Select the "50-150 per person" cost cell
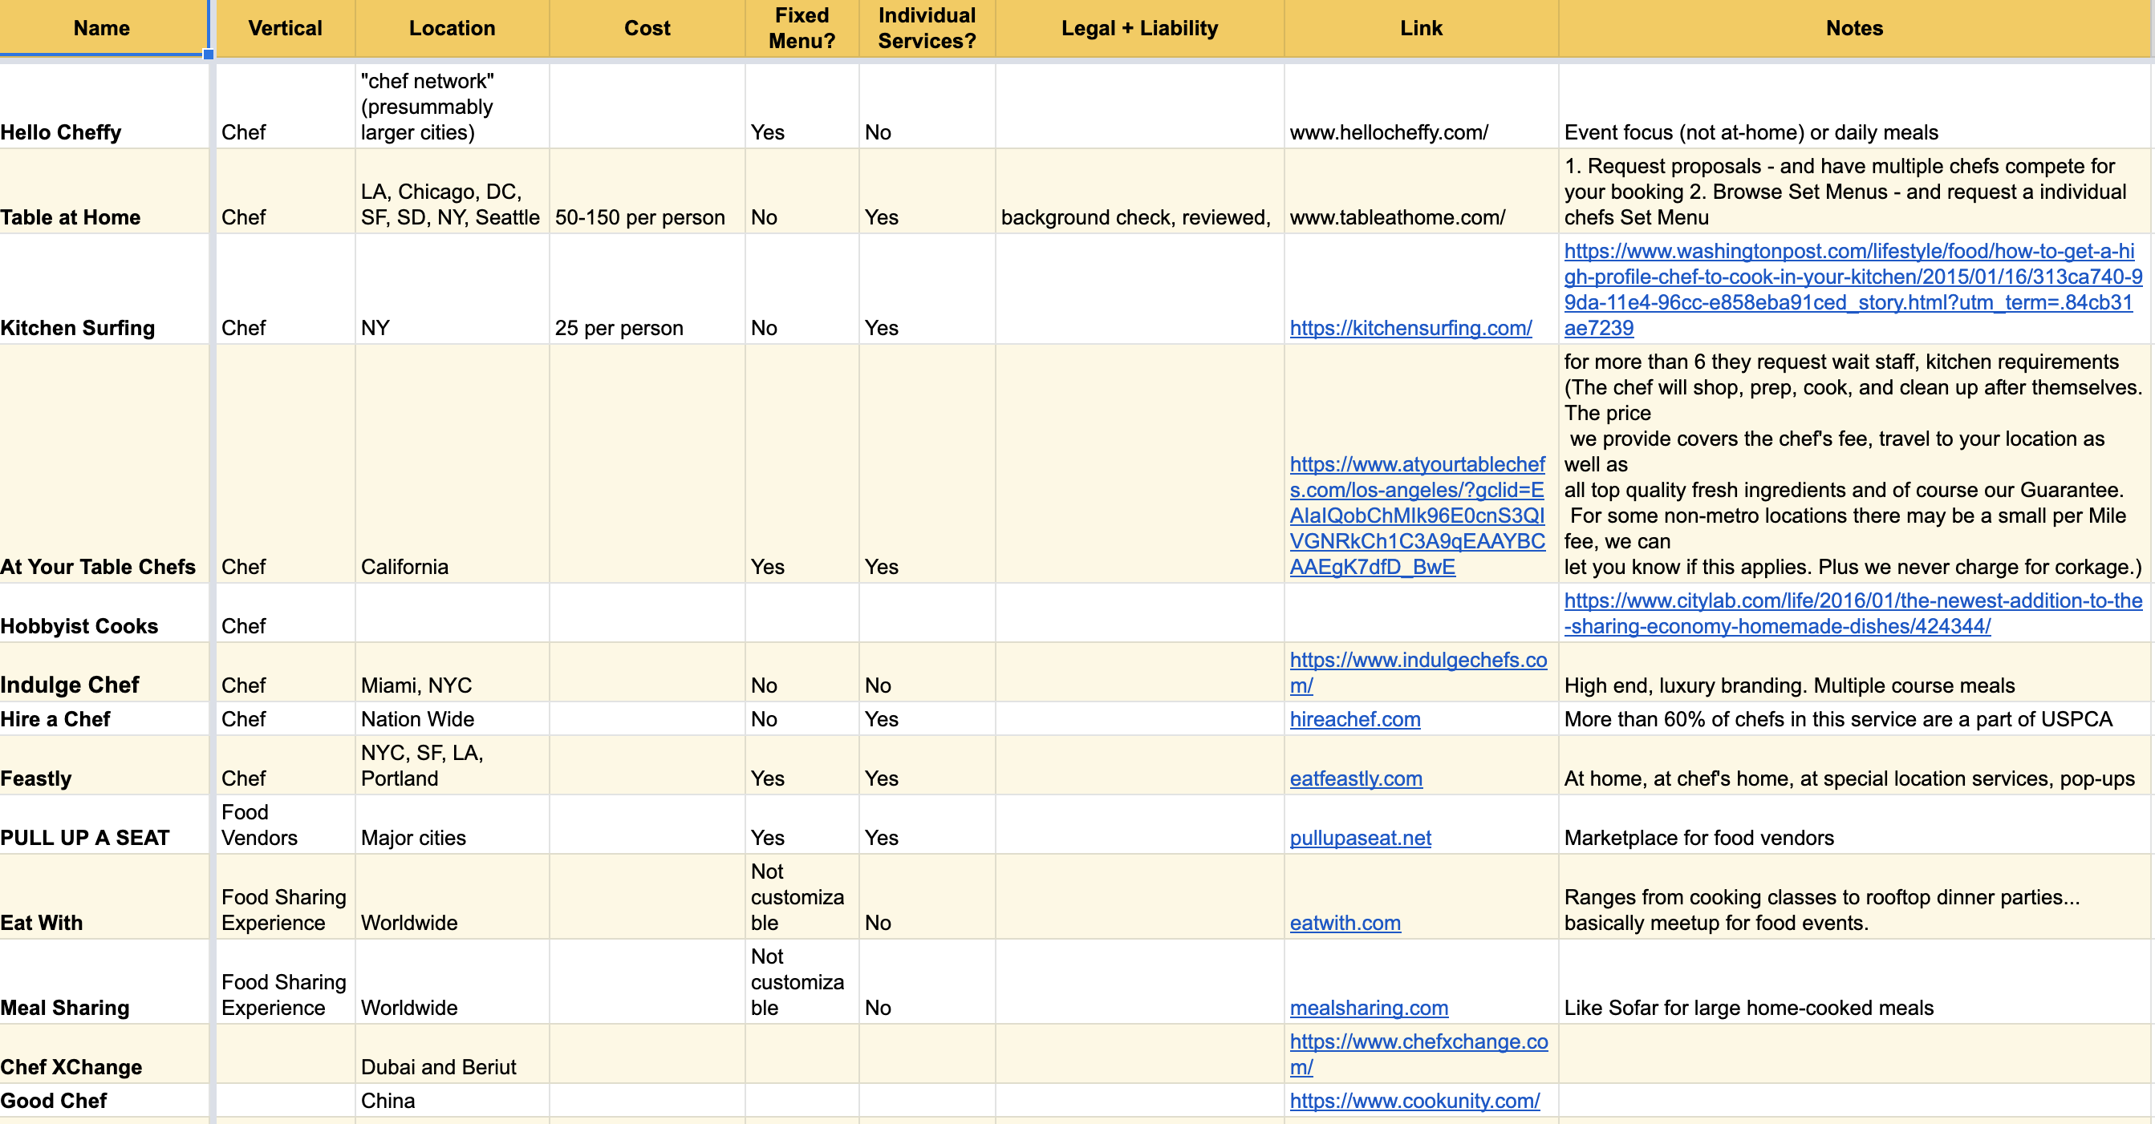The width and height of the screenshot is (2155, 1124). [x=647, y=192]
